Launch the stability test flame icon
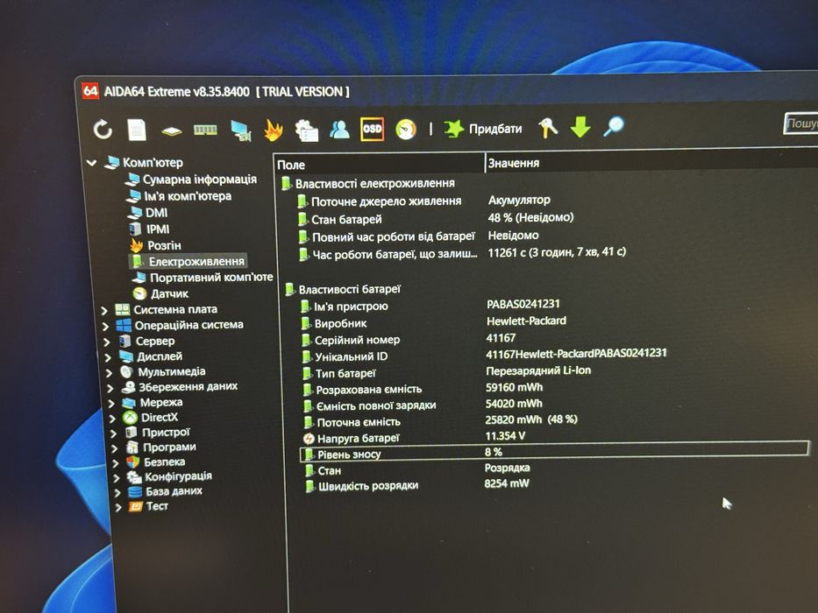This screenshot has width=818, height=613. click(x=273, y=130)
